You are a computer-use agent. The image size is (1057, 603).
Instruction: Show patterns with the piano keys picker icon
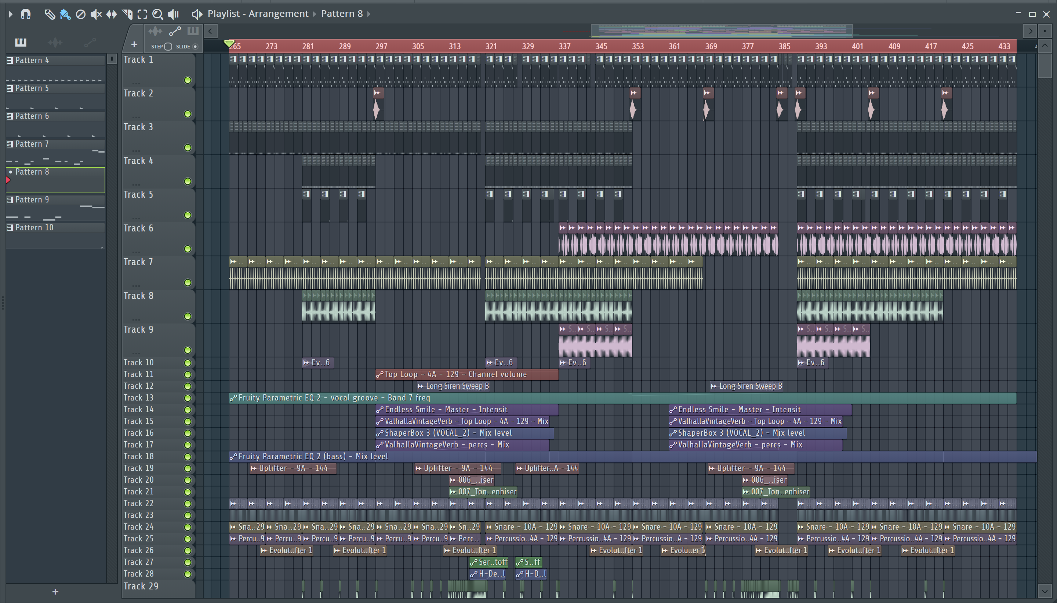(20, 42)
